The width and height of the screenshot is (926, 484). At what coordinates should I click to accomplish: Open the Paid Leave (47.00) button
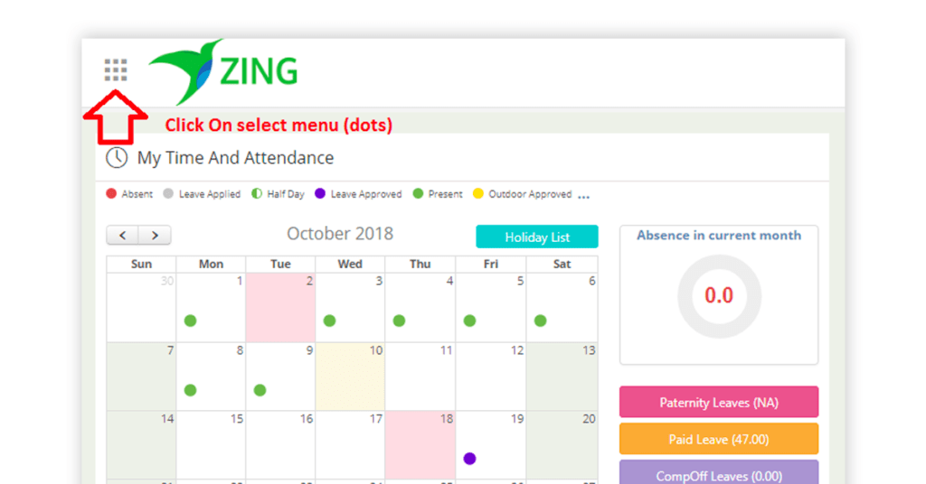719,439
